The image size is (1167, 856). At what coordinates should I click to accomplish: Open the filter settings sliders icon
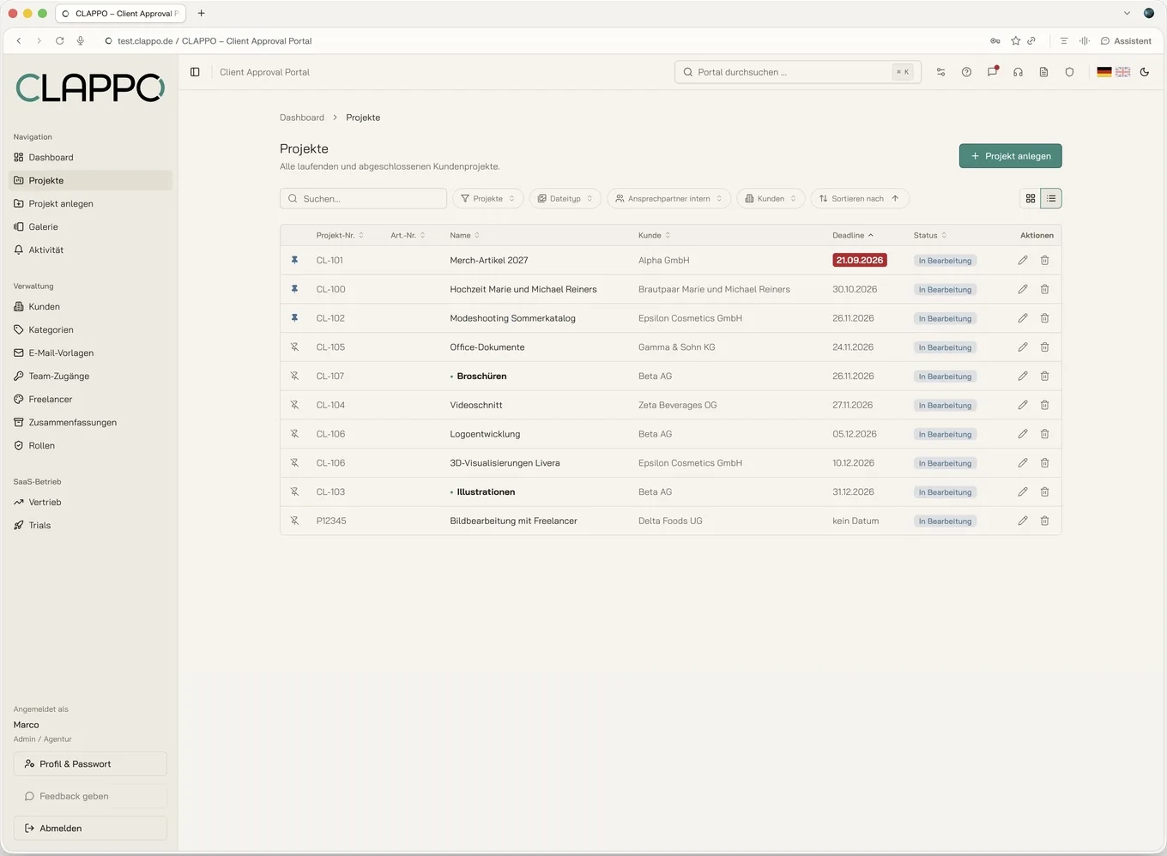click(x=940, y=72)
